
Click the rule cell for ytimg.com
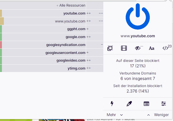pyautogui.click(x=95, y=68)
